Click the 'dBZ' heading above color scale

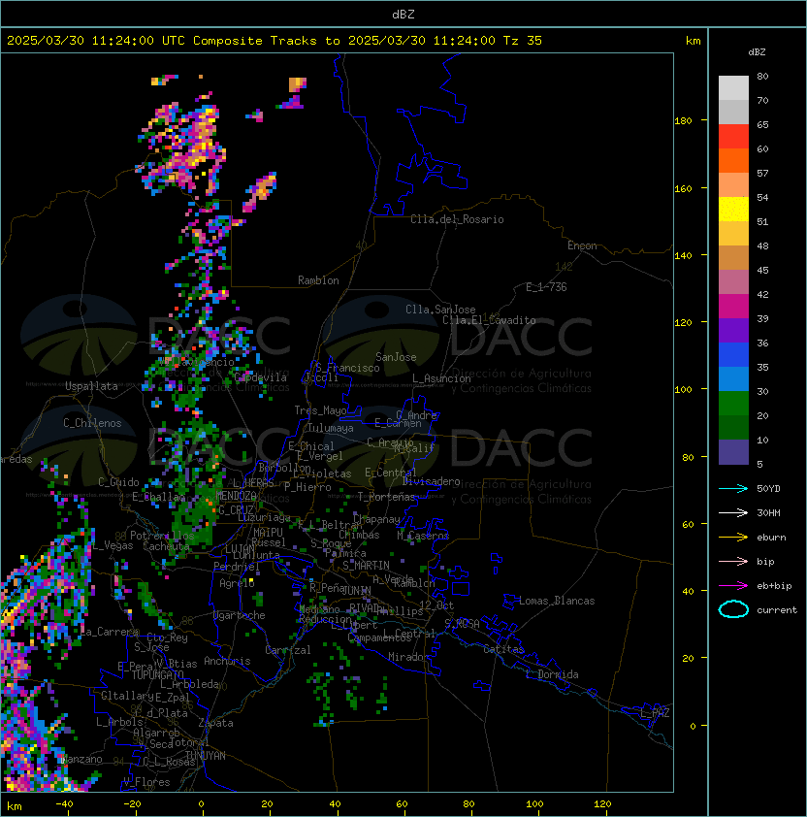click(757, 52)
